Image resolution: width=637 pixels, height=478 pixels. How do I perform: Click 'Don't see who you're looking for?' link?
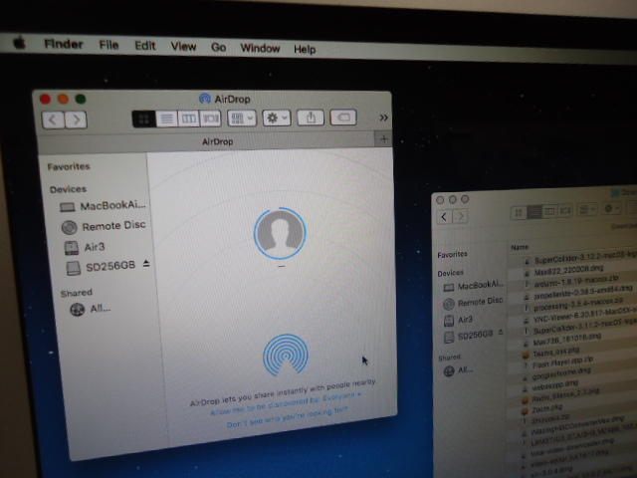287,417
